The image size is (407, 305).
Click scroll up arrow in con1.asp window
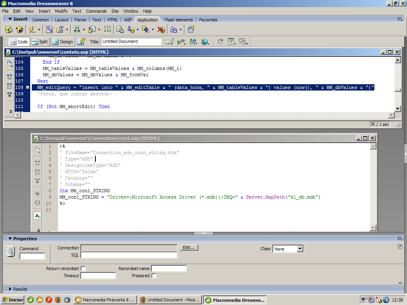tap(373, 146)
